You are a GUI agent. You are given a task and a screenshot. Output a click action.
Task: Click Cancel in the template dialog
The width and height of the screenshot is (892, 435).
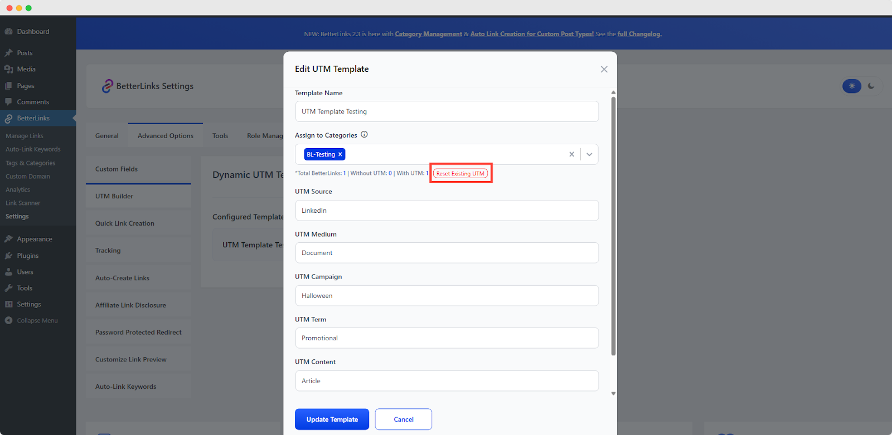pos(403,419)
